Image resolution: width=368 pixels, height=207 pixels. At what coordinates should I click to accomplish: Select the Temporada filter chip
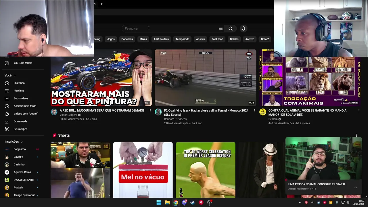click(182, 39)
